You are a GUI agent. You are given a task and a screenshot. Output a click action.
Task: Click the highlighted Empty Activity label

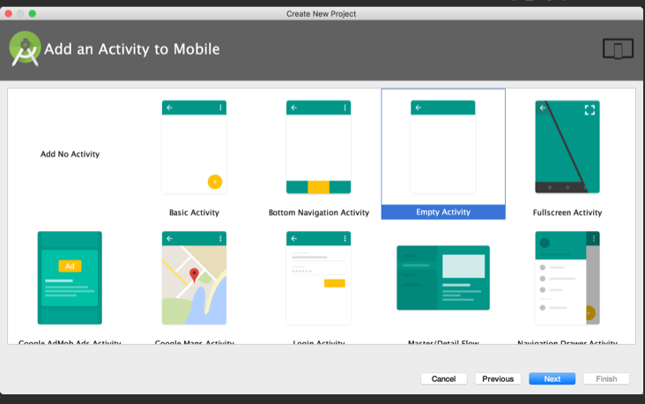tap(443, 212)
